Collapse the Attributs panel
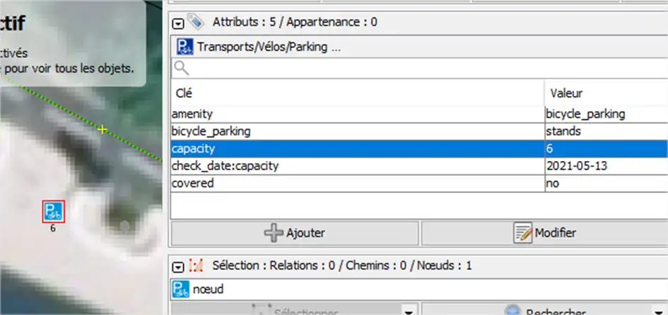 click(178, 23)
